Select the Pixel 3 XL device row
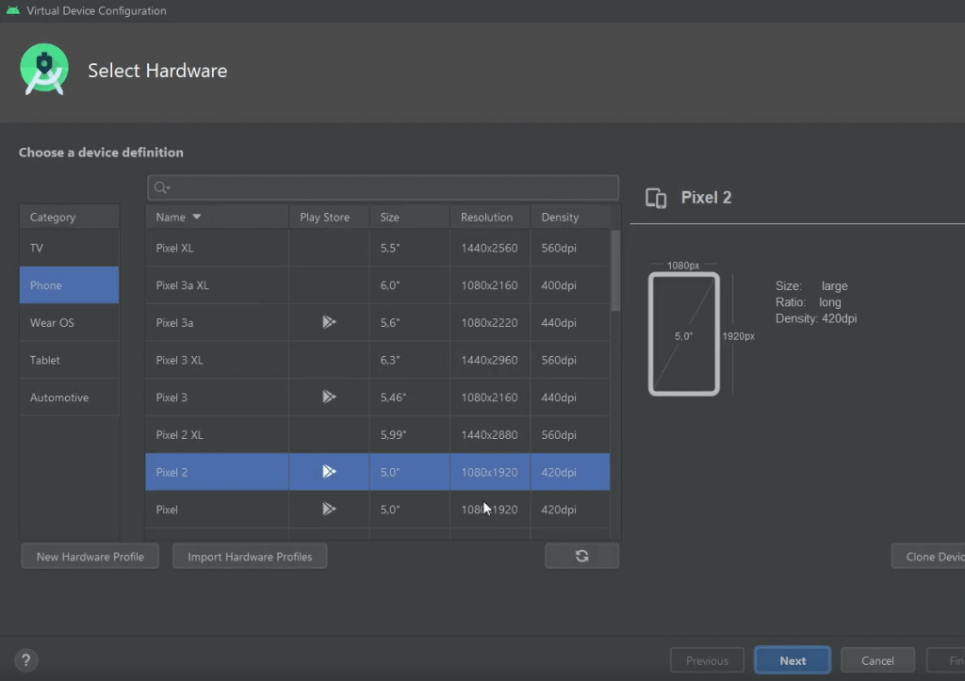The height and width of the screenshot is (681, 965). 377,360
